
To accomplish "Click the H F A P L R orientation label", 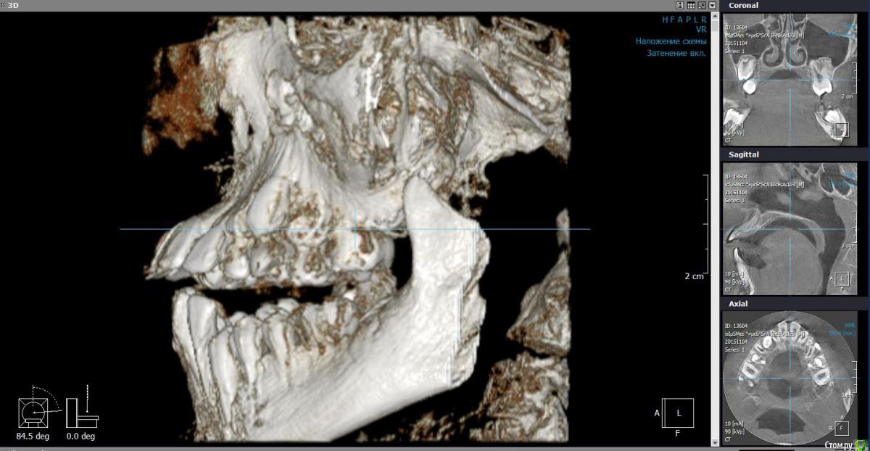I will tap(684, 19).
